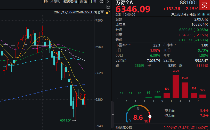Show more toolbar items with right arrow
Image resolution: width=210 pixels, height=130 pixels.
[108, 2]
